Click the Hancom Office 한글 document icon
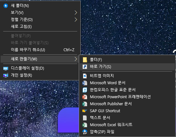176x137 pixels. 85,90
